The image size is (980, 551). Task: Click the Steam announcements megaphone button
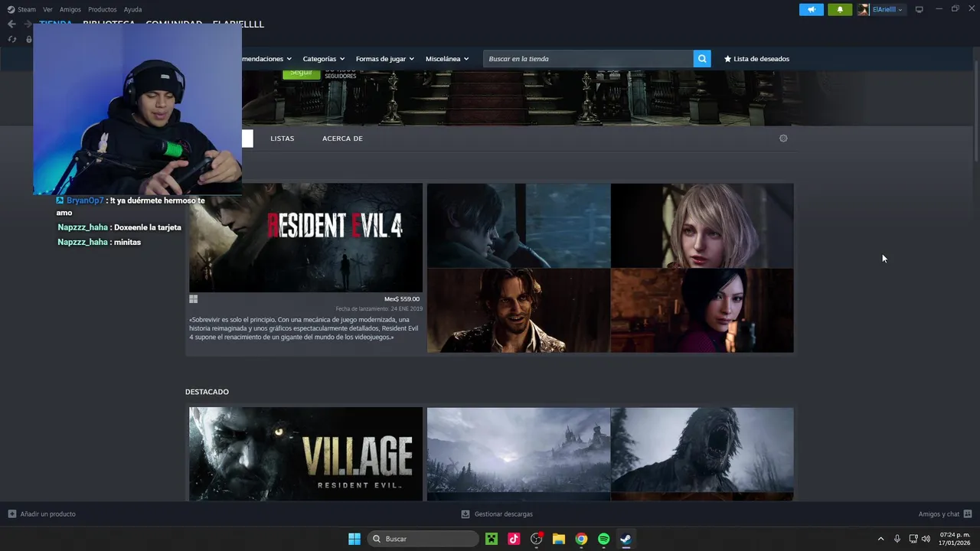(812, 9)
